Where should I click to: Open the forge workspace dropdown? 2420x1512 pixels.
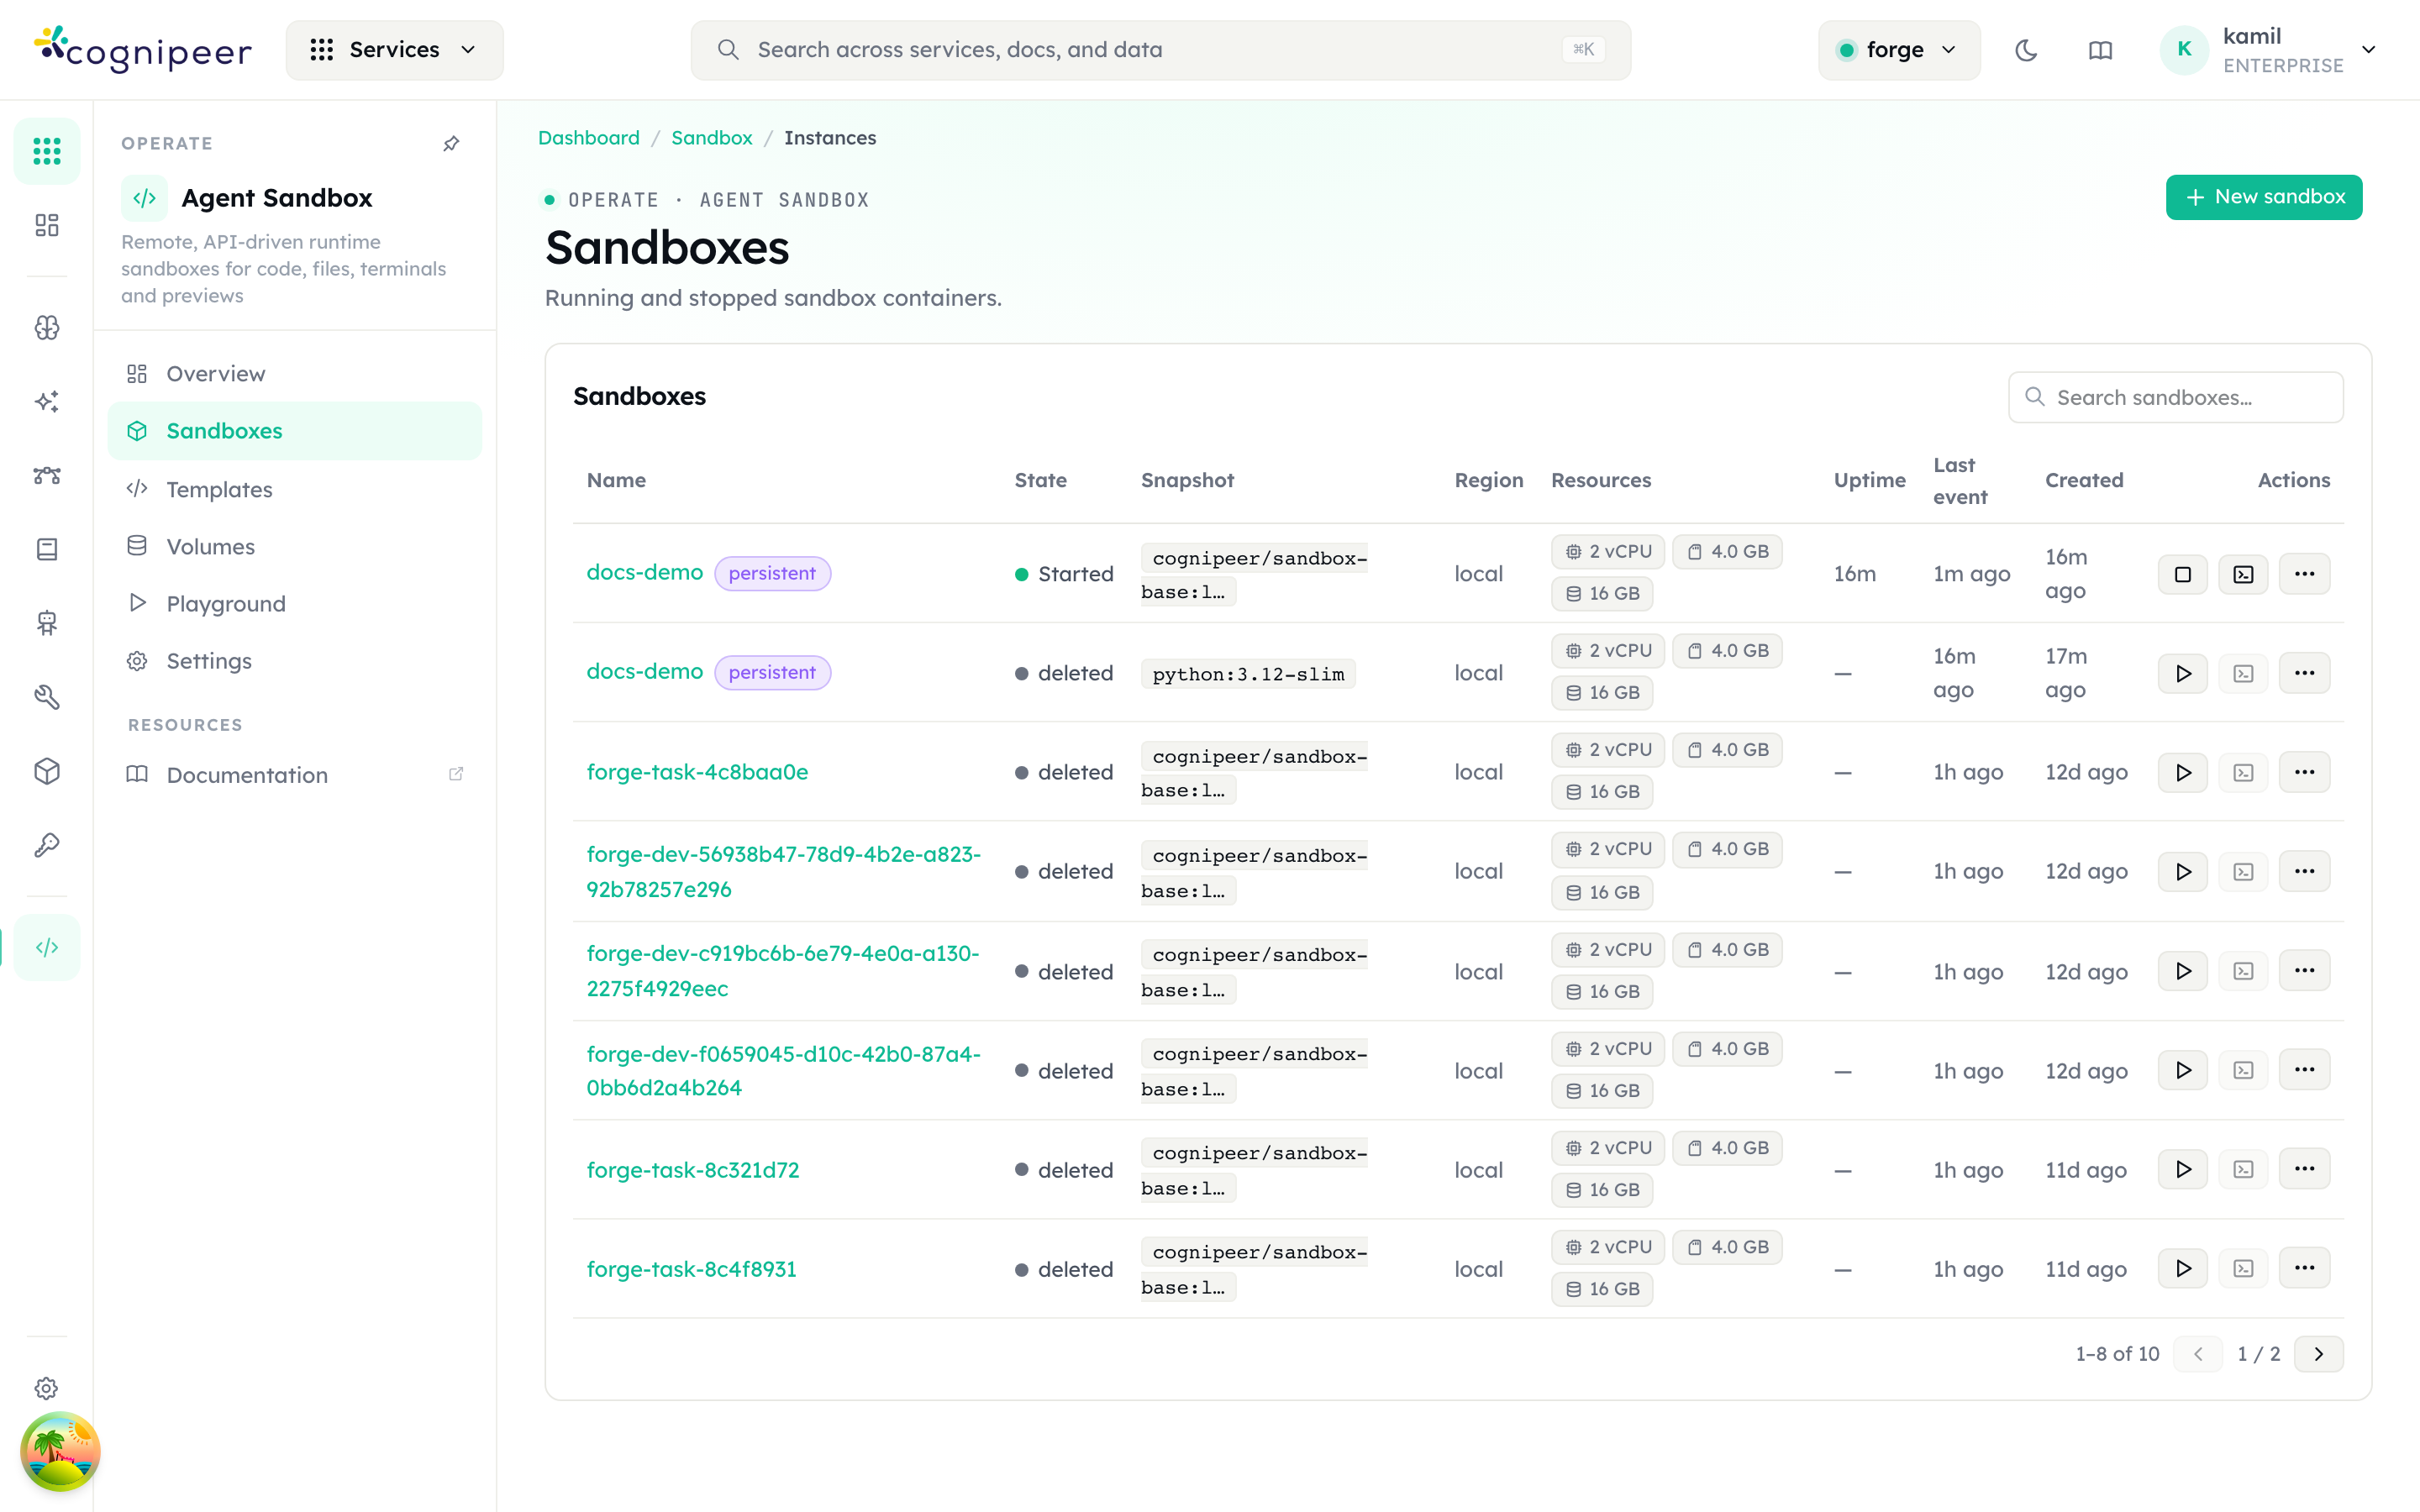coord(1898,50)
